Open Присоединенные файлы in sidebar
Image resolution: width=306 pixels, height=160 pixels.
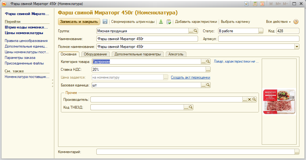24,63
